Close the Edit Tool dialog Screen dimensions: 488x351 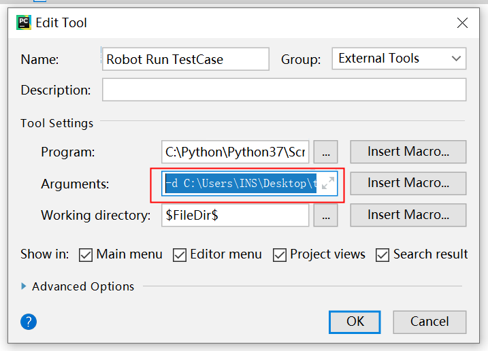(x=462, y=22)
